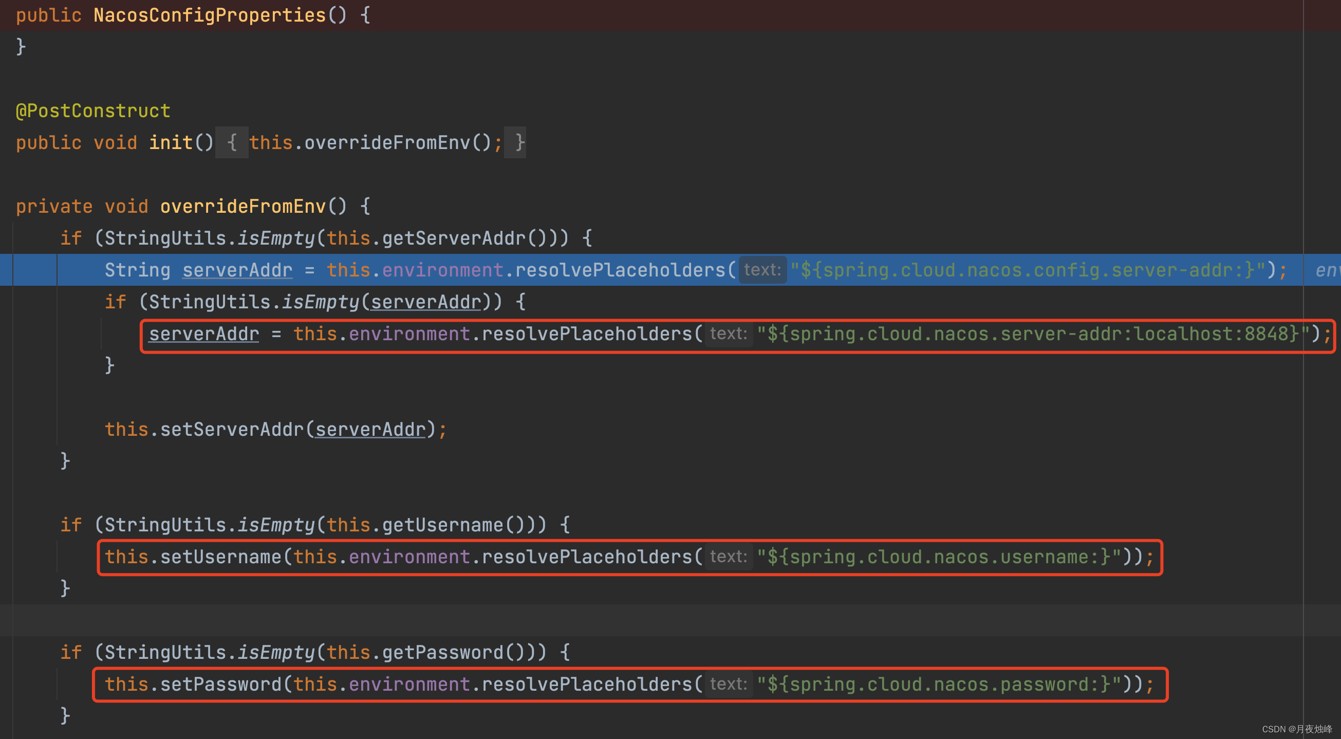
Task: Click serverAddr variable in String declaration
Action: click(x=237, y=270)
